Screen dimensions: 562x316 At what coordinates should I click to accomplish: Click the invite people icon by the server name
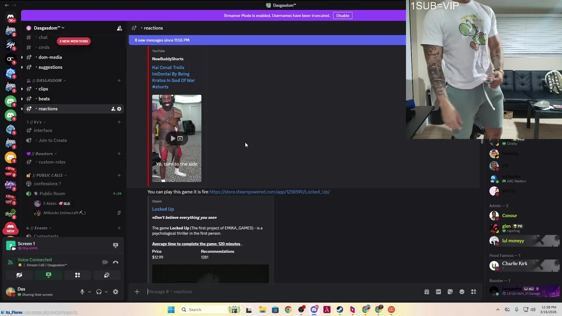(x=119, y=28)
